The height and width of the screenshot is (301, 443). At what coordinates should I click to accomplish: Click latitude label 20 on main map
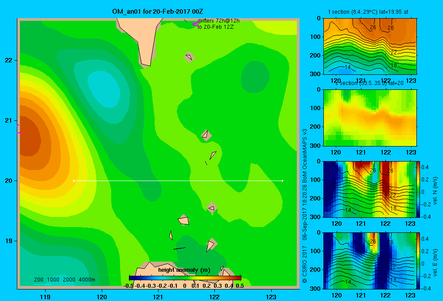point(9,181)
